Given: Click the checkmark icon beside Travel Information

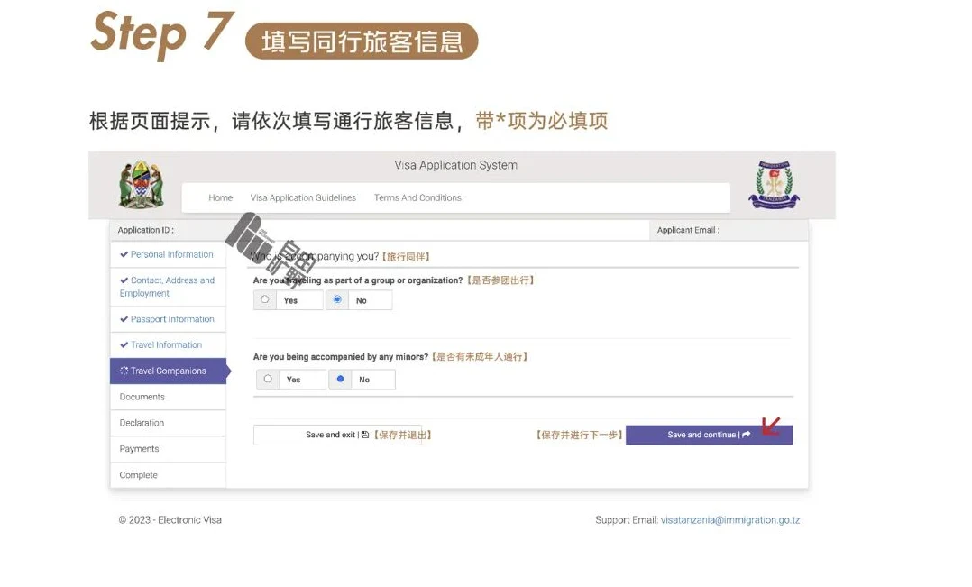Looking at the screenshot, I should [x=124, y=344].
